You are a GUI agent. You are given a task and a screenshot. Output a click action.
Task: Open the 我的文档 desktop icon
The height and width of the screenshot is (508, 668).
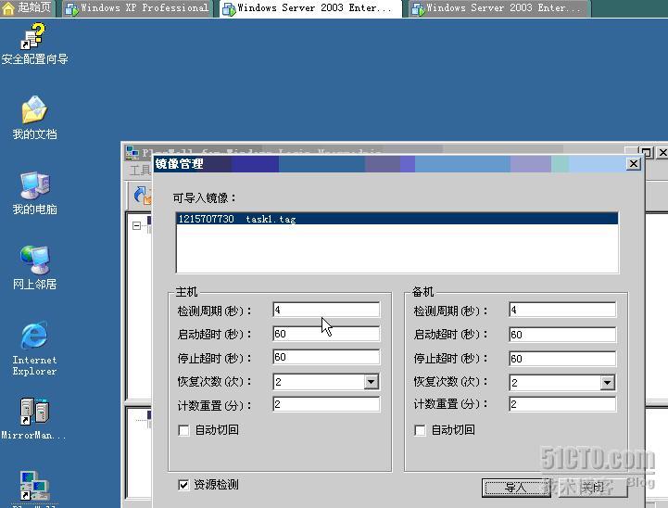click(x=34, y=118)
